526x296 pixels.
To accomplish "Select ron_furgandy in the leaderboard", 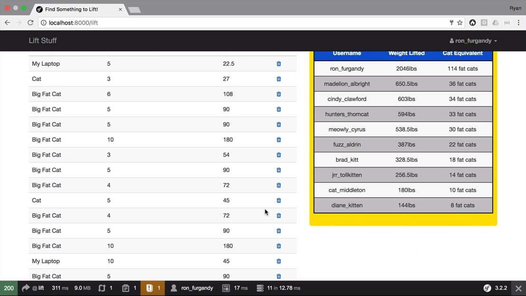I will 347,69.
